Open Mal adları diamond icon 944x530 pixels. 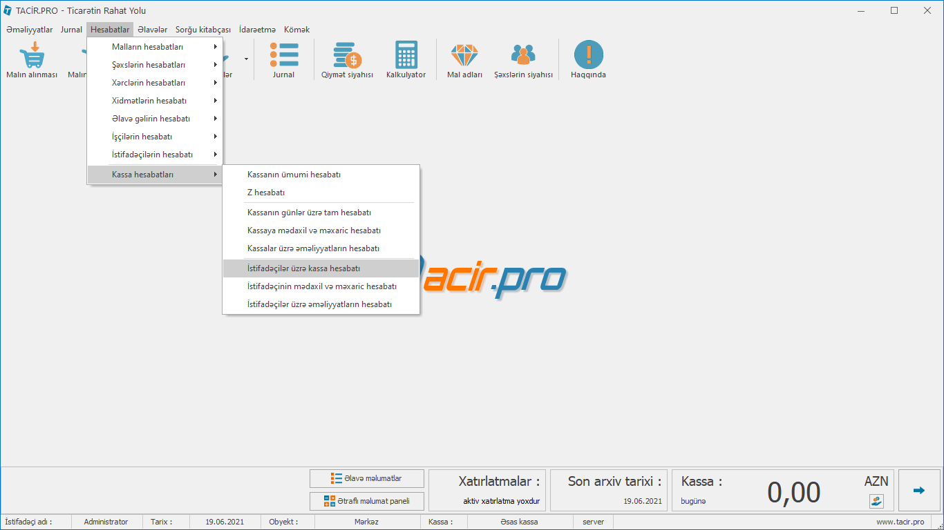tap(464, 55)
